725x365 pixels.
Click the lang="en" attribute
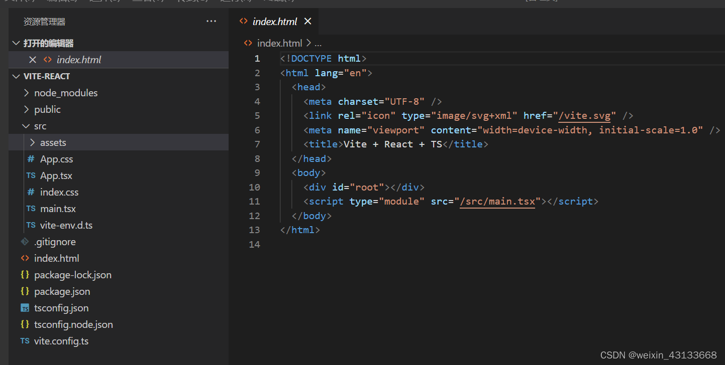pyautogui.click(x=341, y=73)
